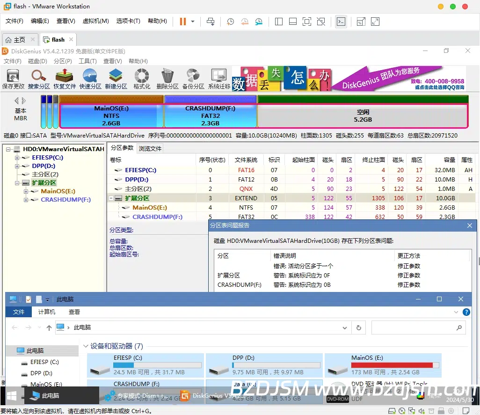Click Explorer refresh button

click(x=359, y=328)
